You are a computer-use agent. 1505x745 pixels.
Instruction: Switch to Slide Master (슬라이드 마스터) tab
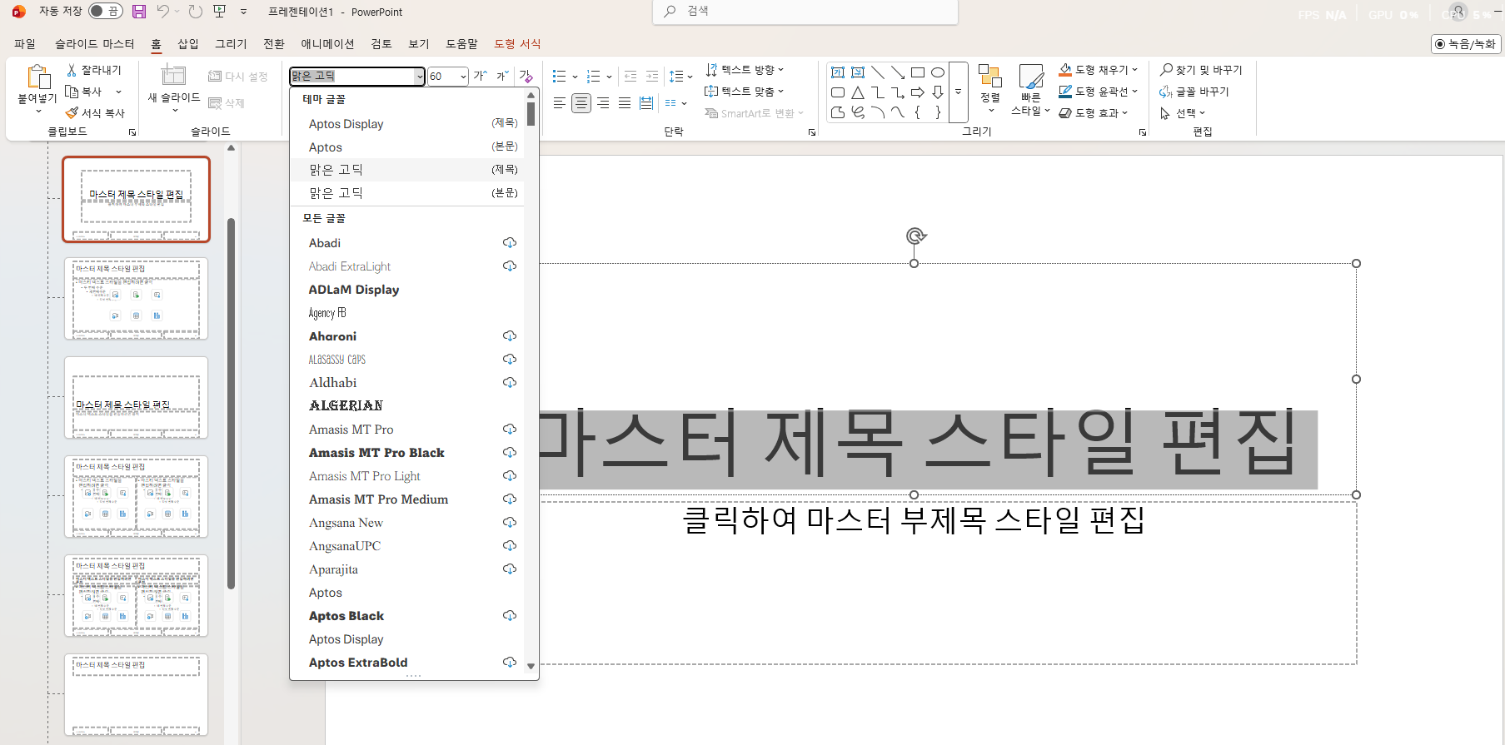[x=94, y=43]
